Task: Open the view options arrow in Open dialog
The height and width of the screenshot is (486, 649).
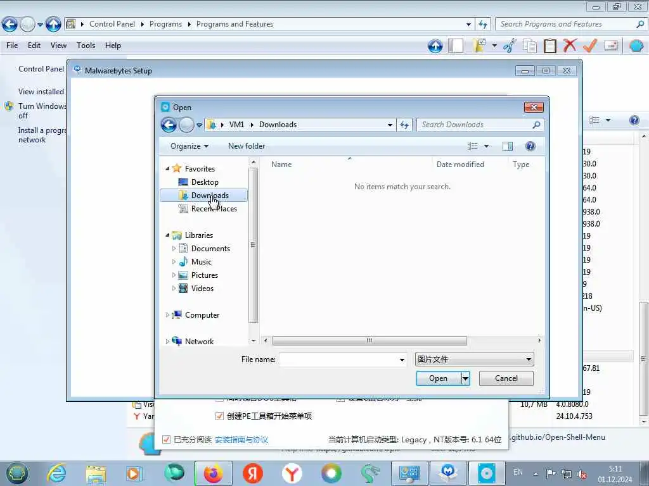Action: (486, 146)
